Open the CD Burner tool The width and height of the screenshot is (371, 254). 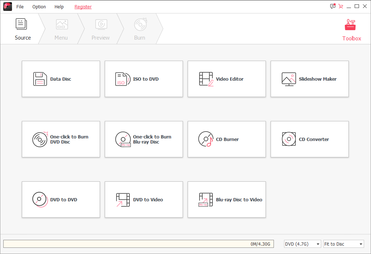[227, 139]
